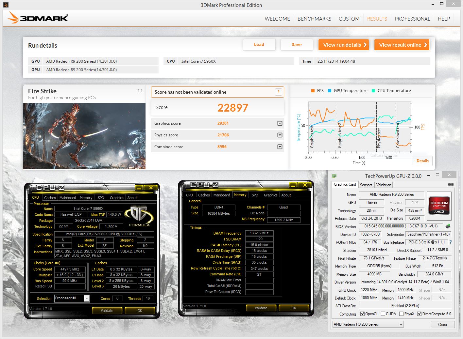Screen dimensions: 463x339
Task: Click the Close button in GPU-Z
Action: [442, 325]
